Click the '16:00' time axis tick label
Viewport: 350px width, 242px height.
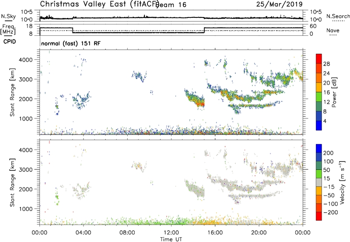pyautogui.click(x=215, y=233)
